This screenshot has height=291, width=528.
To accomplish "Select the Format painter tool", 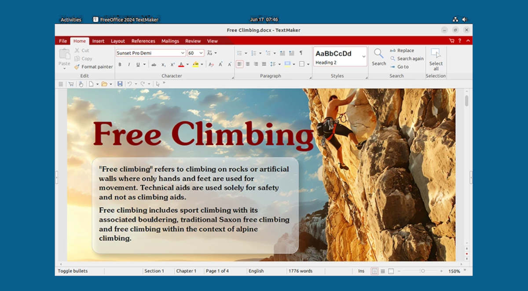I will click(93, 67).
